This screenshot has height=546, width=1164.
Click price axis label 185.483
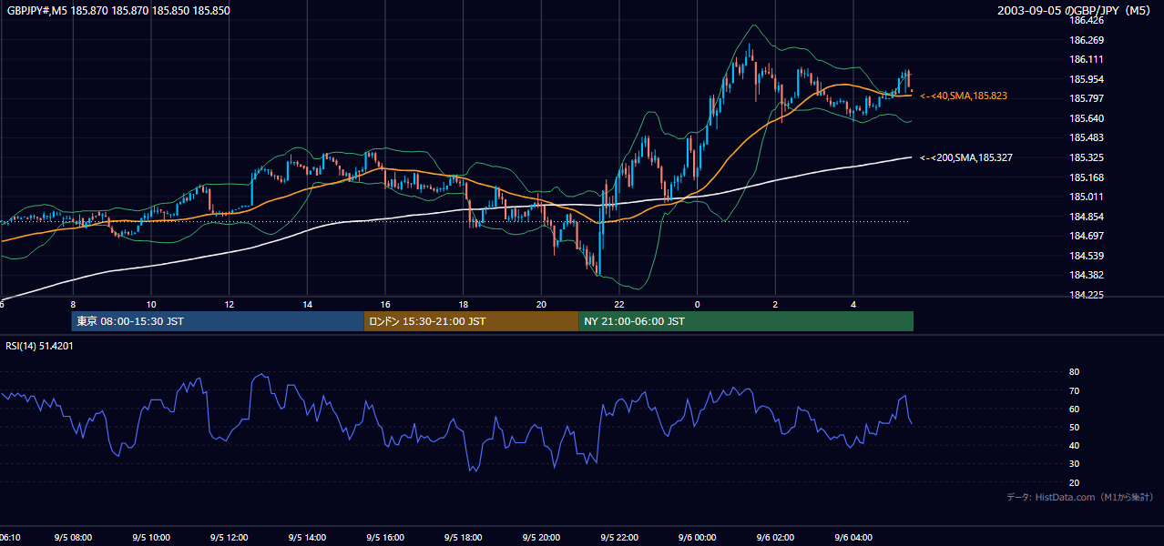pos(1086,137)
